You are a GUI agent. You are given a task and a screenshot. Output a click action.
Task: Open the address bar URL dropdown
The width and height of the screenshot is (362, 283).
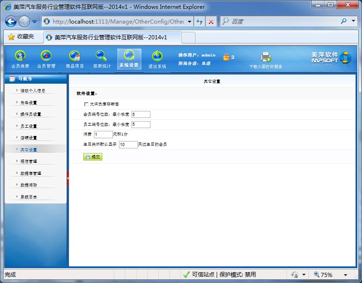(190, 22)
